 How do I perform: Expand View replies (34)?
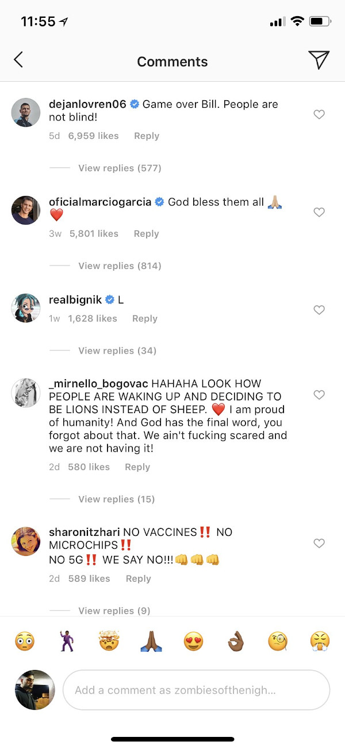point(117,351)
